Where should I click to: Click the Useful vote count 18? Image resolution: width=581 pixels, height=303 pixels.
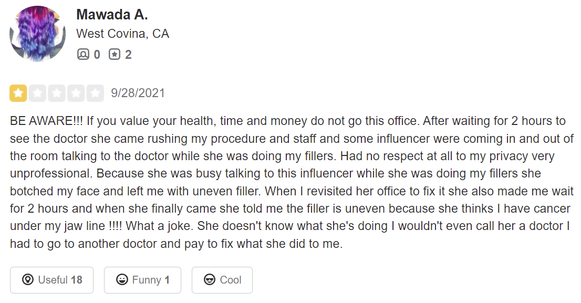77,280
